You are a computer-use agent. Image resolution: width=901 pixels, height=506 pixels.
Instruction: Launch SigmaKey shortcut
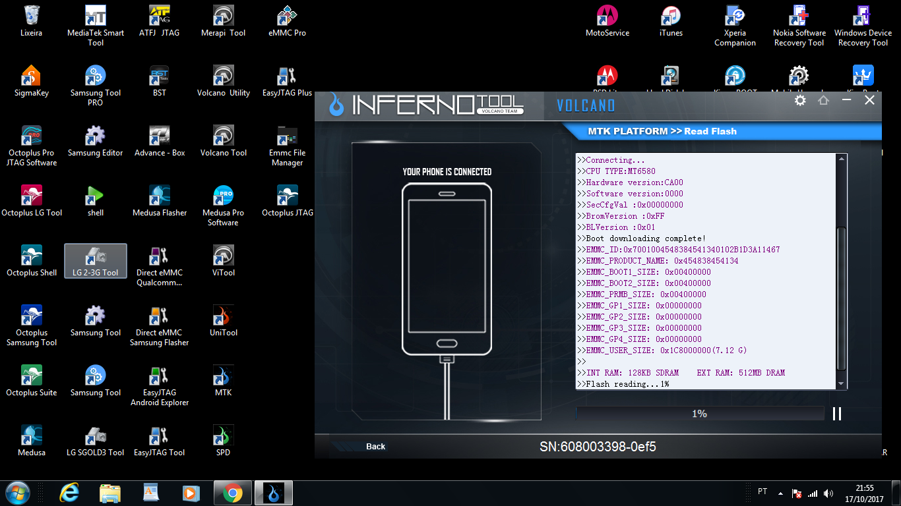click(x=31, y=81)
